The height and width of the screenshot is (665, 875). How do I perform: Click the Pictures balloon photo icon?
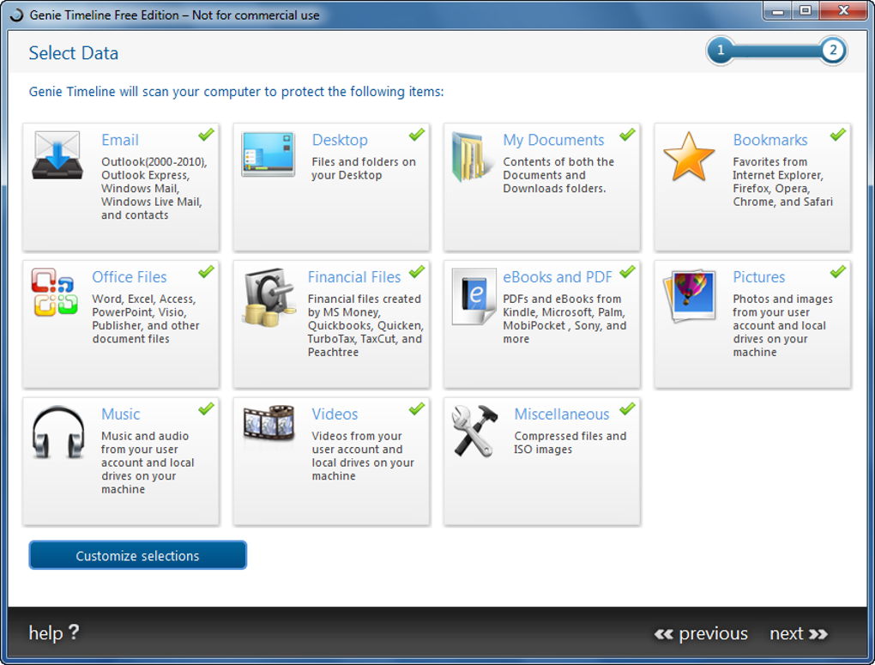point(690,296)
